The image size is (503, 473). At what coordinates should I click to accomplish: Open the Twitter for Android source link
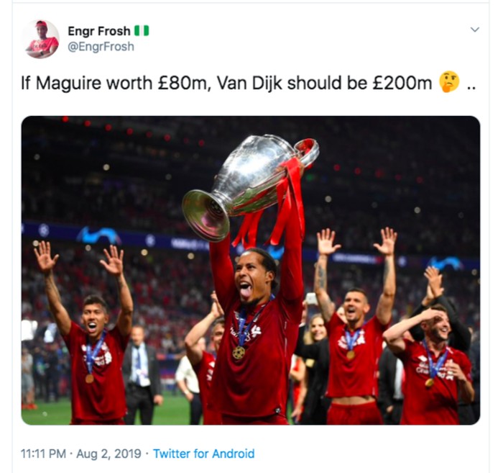(x=203, y=454)
